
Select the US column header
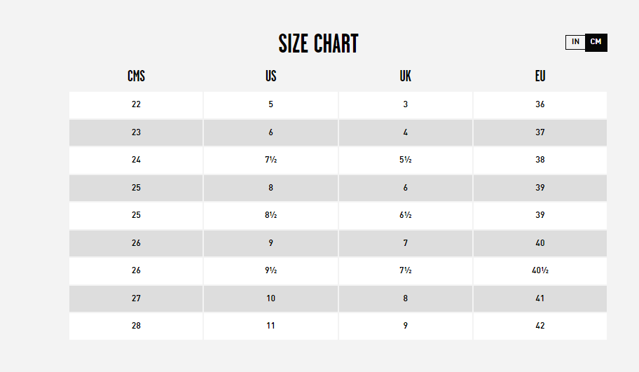[270, 76]
